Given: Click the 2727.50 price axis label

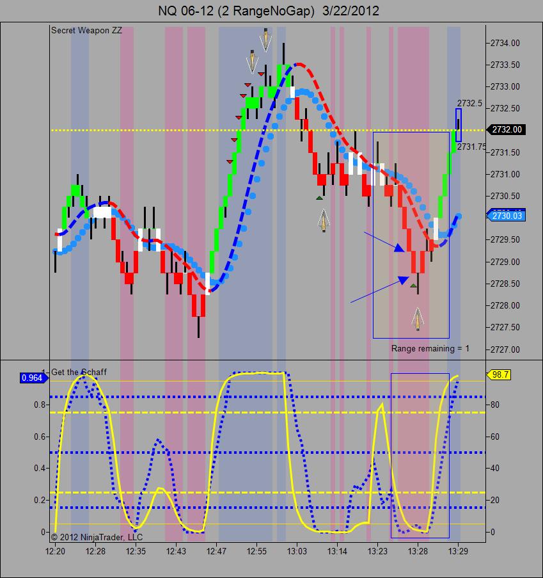Looking at the screenshot, I should pos(505,327).
